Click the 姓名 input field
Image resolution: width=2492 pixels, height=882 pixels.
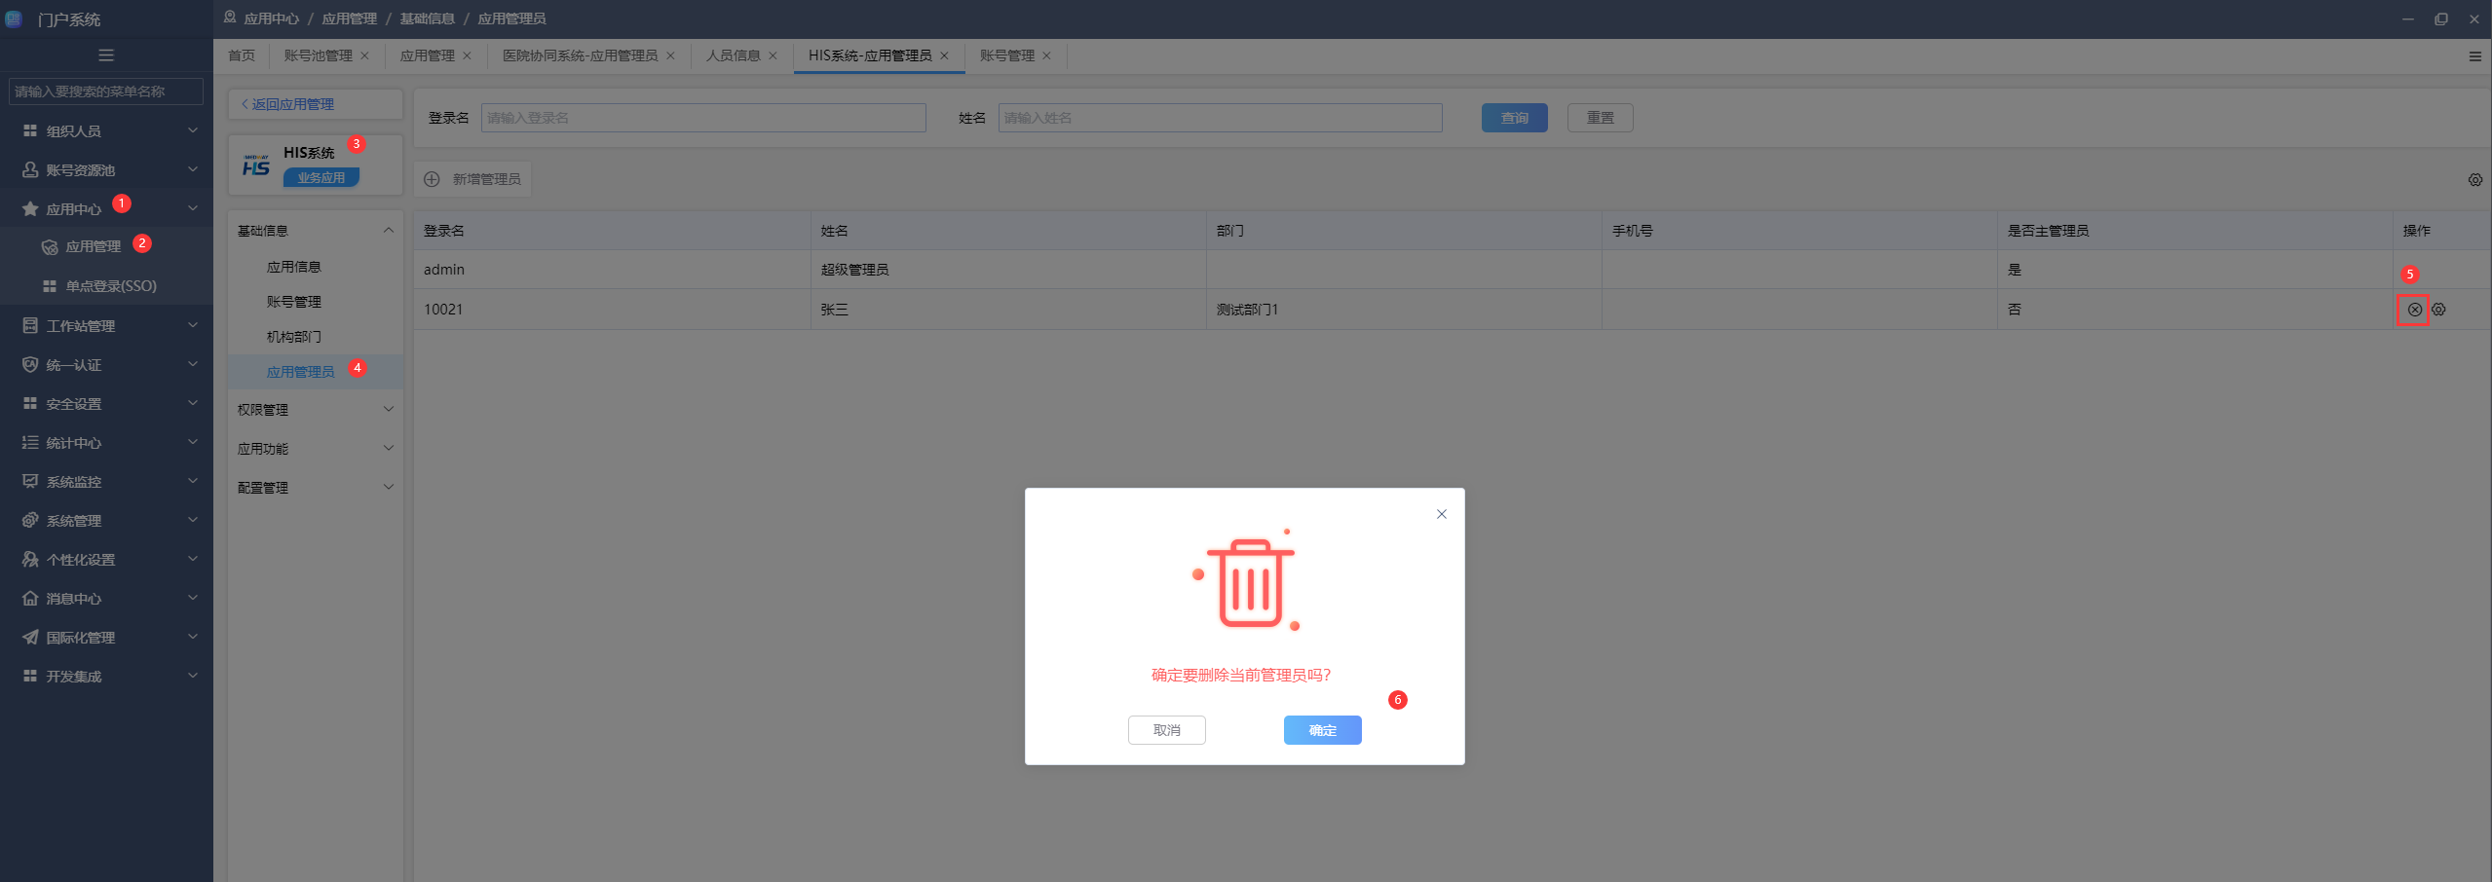[x=1221, y=118]
